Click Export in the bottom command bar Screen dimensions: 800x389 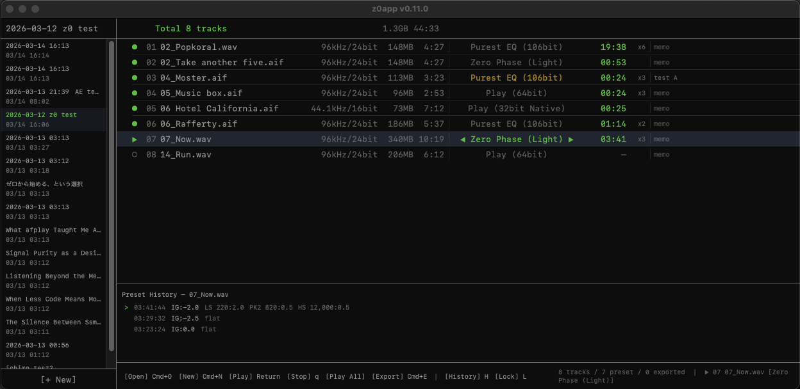[387, 376]
